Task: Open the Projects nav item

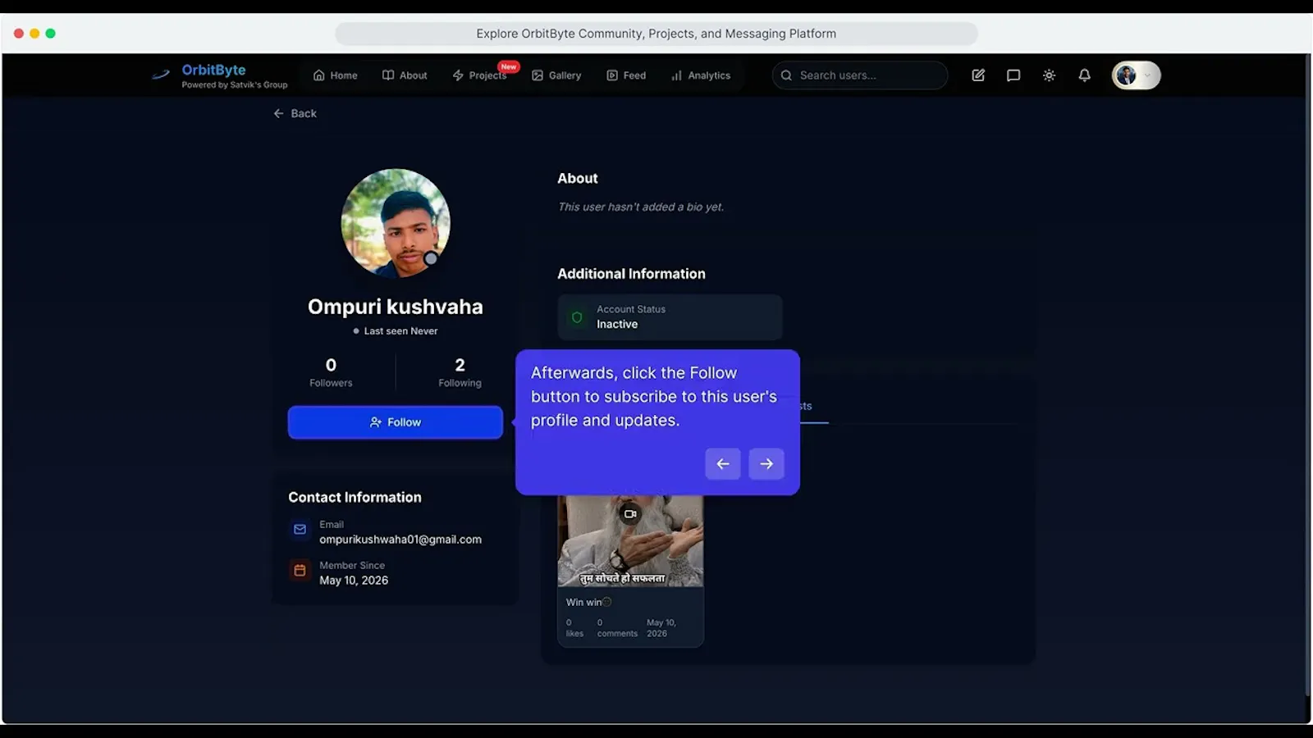Action: (x=479, y=75)
